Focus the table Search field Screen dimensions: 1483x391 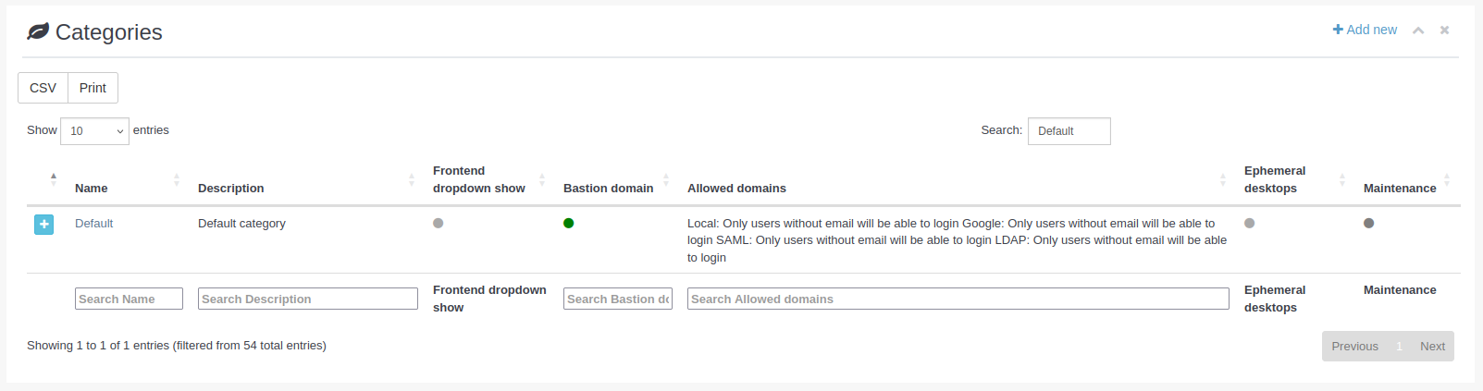pyautogui.click(x=1069, y=131)
